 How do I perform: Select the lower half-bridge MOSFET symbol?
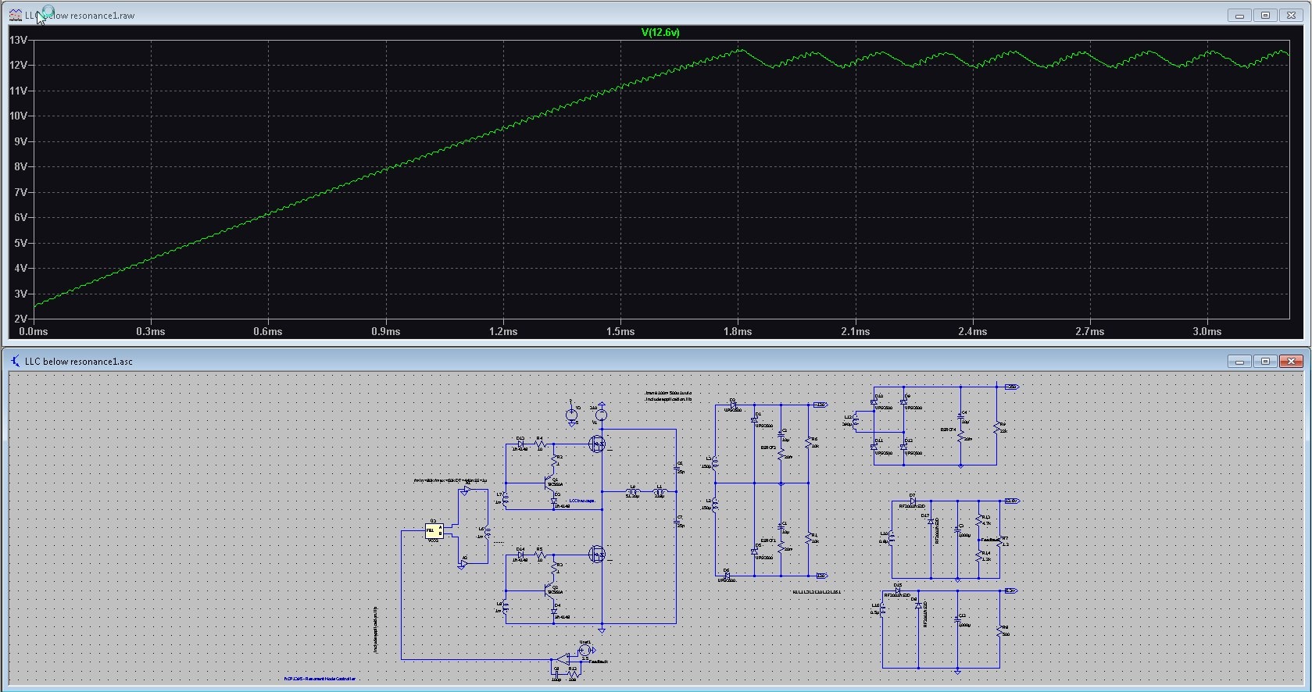[x=597, y=554]
